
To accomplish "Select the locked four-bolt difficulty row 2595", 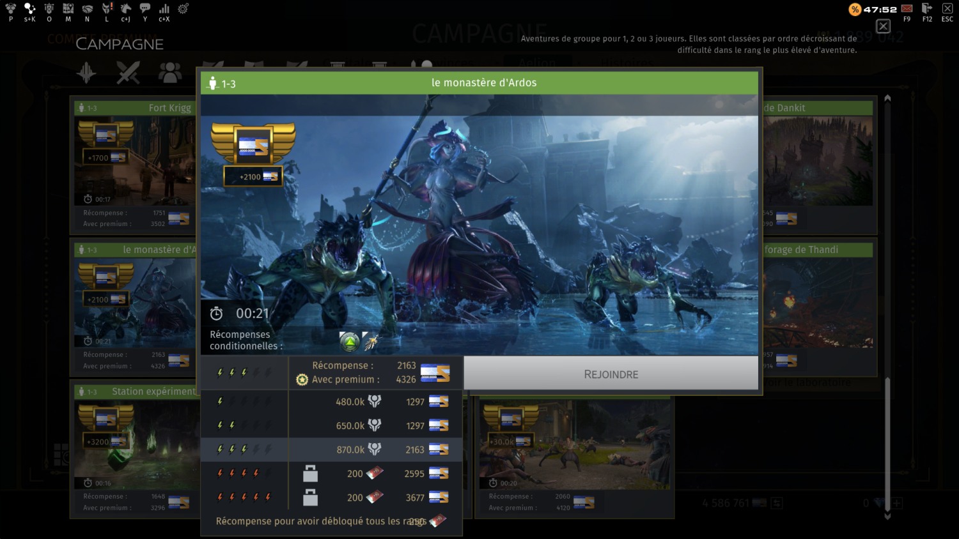I will tap(331, 473).
